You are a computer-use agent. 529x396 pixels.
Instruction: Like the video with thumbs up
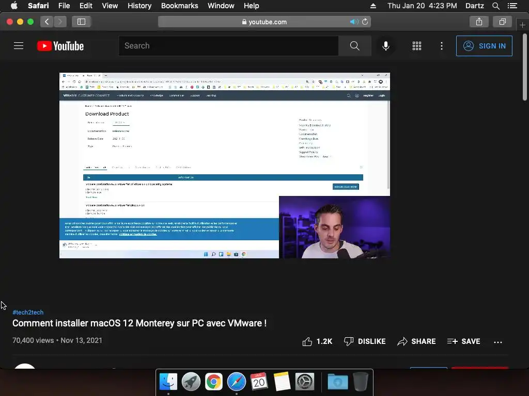pos(317,341)
